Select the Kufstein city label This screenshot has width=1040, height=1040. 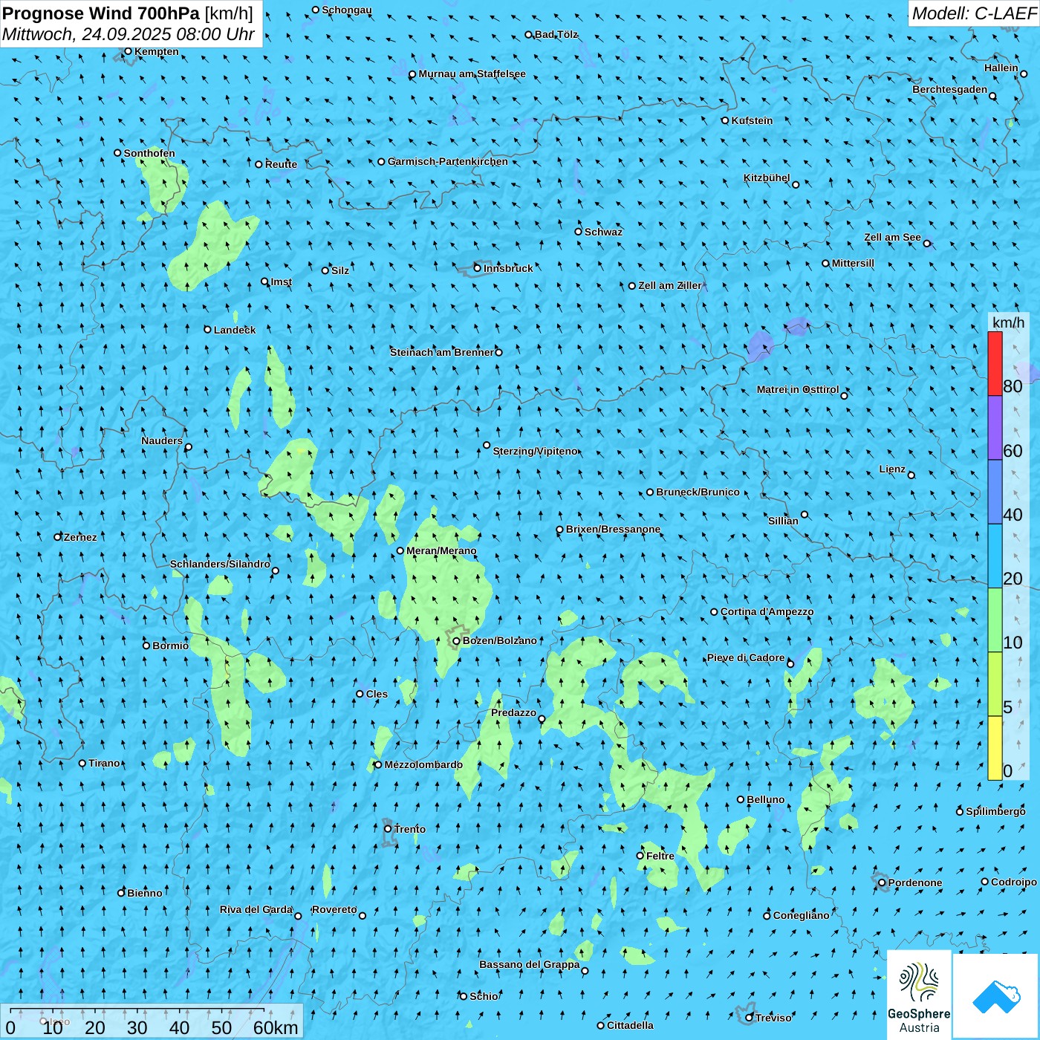tap(752, 120)
